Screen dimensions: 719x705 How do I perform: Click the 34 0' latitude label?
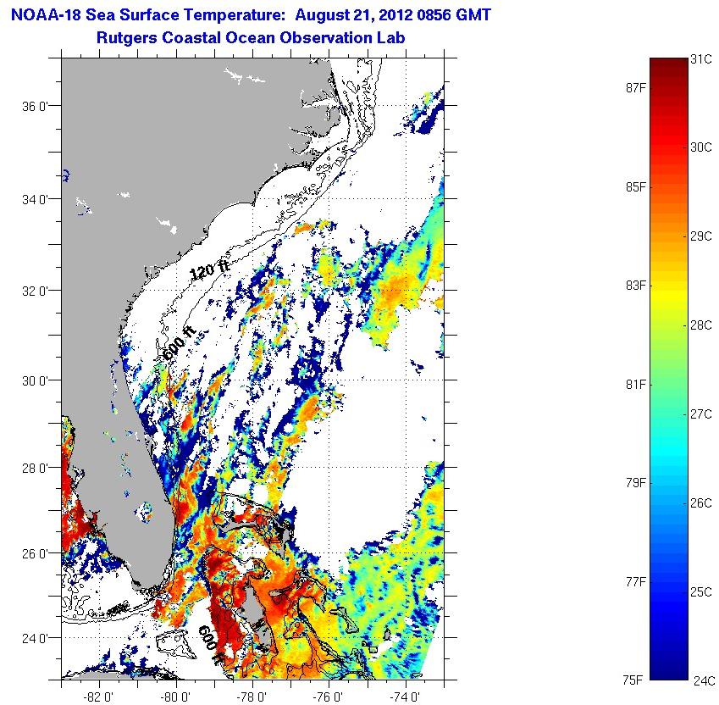(35, 200)
